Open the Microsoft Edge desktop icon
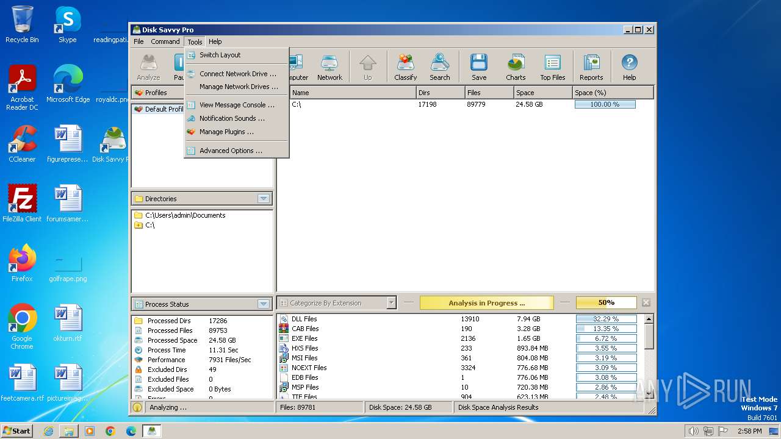The image size is (781, 439). click(x=68, y=84)
